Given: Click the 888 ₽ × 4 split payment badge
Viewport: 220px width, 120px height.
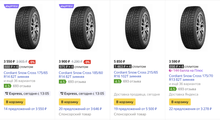Looking at the screenshot, I should click(11, 67).
